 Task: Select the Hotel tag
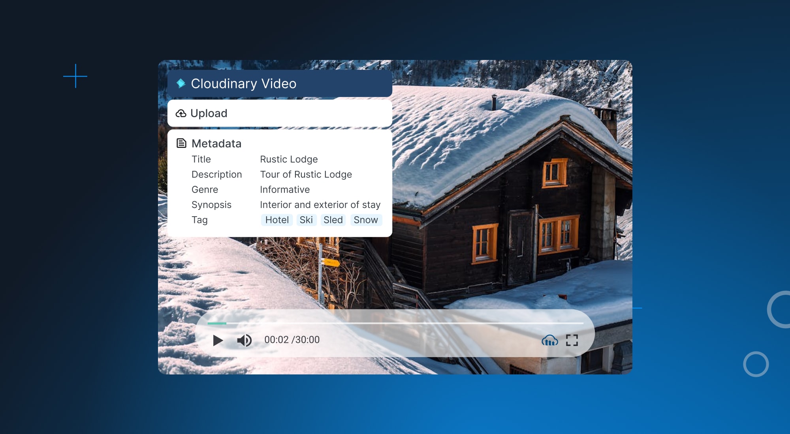point(277,220)
